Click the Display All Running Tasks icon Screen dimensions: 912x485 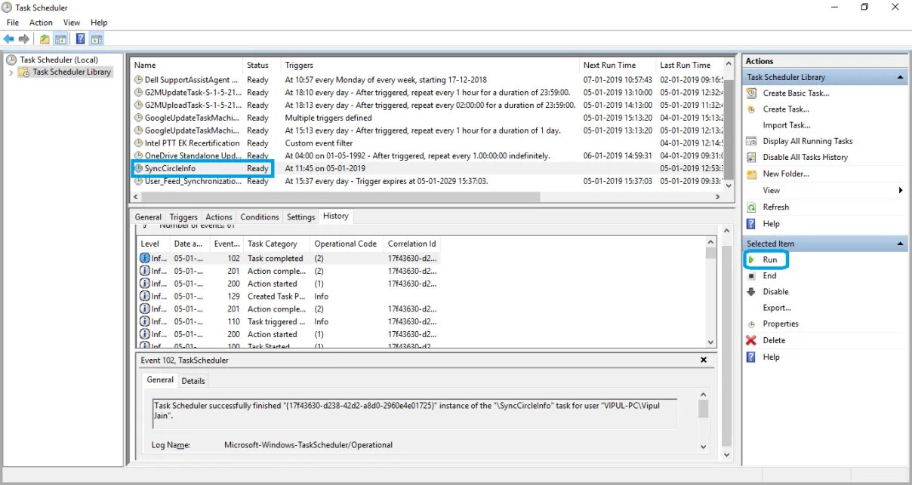[751, 141]
